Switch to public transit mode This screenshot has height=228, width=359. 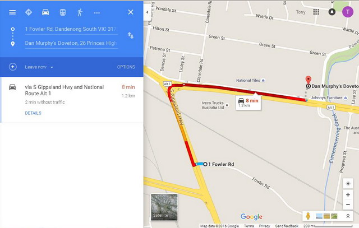(63, 12)
